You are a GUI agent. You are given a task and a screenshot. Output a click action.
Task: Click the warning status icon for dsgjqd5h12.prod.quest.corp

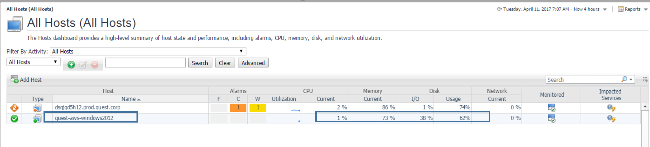14,108
